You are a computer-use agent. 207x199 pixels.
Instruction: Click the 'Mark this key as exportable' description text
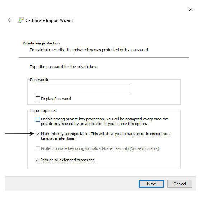coord(106,136)
